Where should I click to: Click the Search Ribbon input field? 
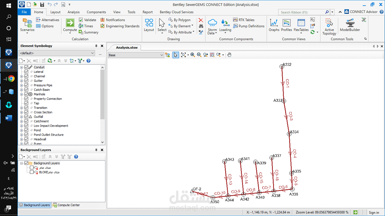tap(302, 12)
